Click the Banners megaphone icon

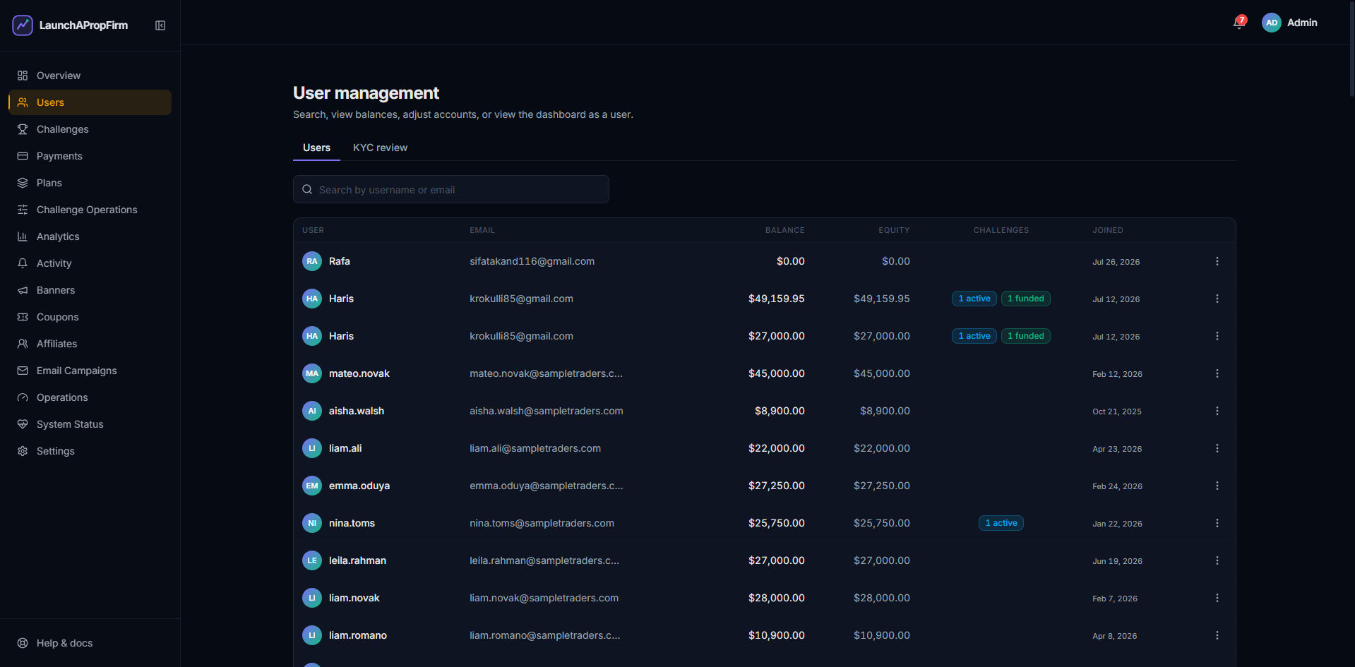(x=23, y=290)
